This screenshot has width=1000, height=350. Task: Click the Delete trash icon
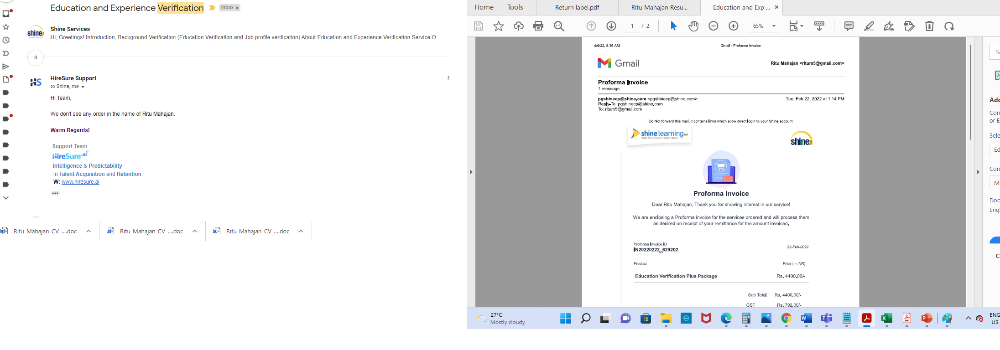(x=929, y=26)
